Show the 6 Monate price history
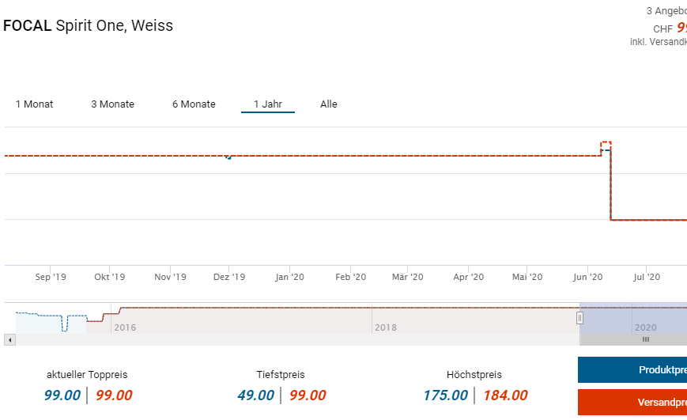 [x=194, y=104]
